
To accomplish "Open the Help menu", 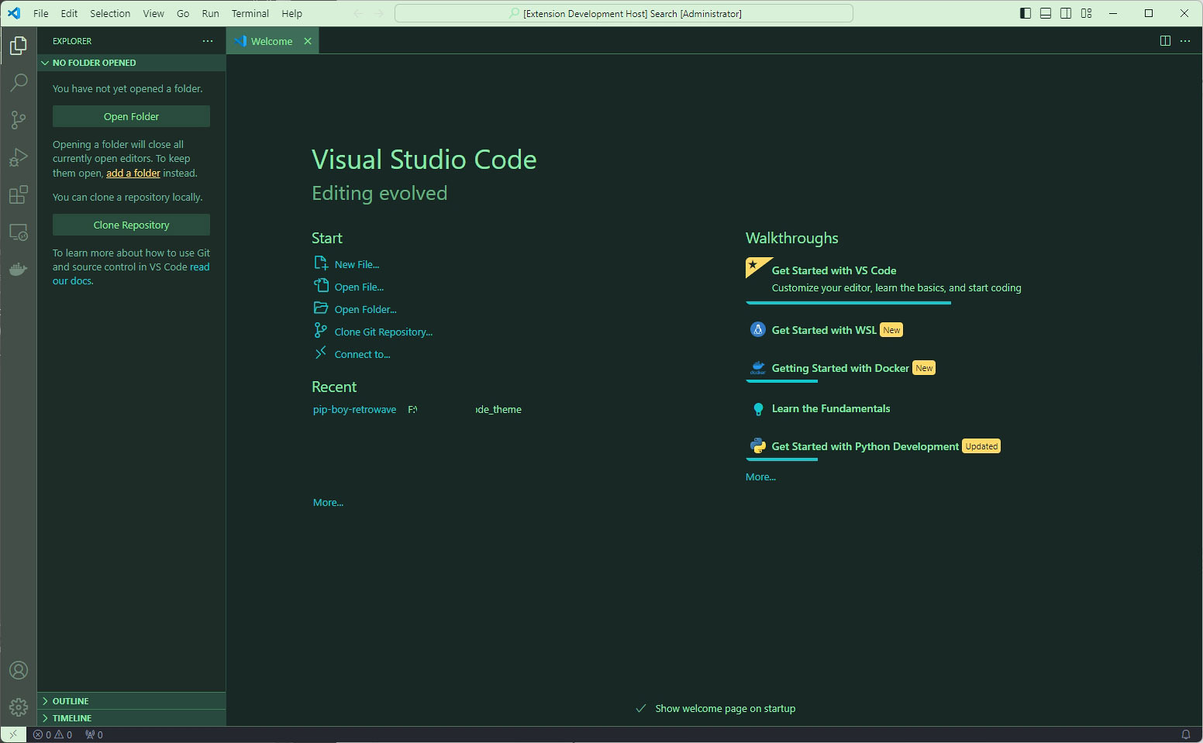I will pyautogui.click(x=291, y=13).
